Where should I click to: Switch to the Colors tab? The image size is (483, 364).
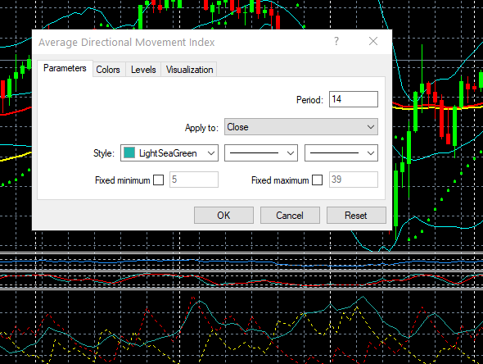coord(108,70)
